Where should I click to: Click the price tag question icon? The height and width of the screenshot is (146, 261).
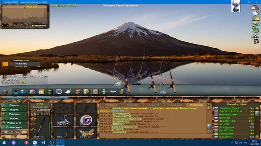(68, 91)
